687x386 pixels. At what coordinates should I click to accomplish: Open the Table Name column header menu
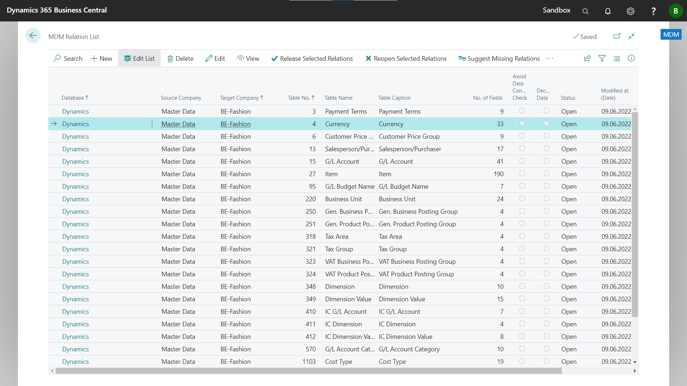(338, 98)
